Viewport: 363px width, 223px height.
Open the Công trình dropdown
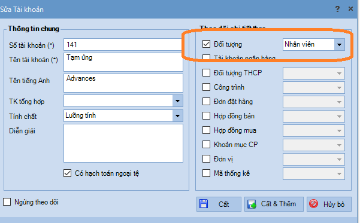click(x=339, y=87)
